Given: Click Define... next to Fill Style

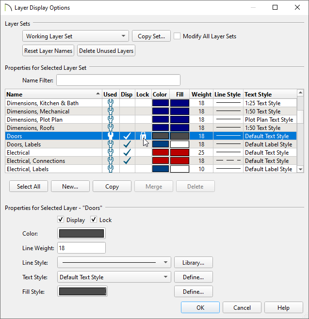Looking at the screenshot, I should tap(194, 291).
